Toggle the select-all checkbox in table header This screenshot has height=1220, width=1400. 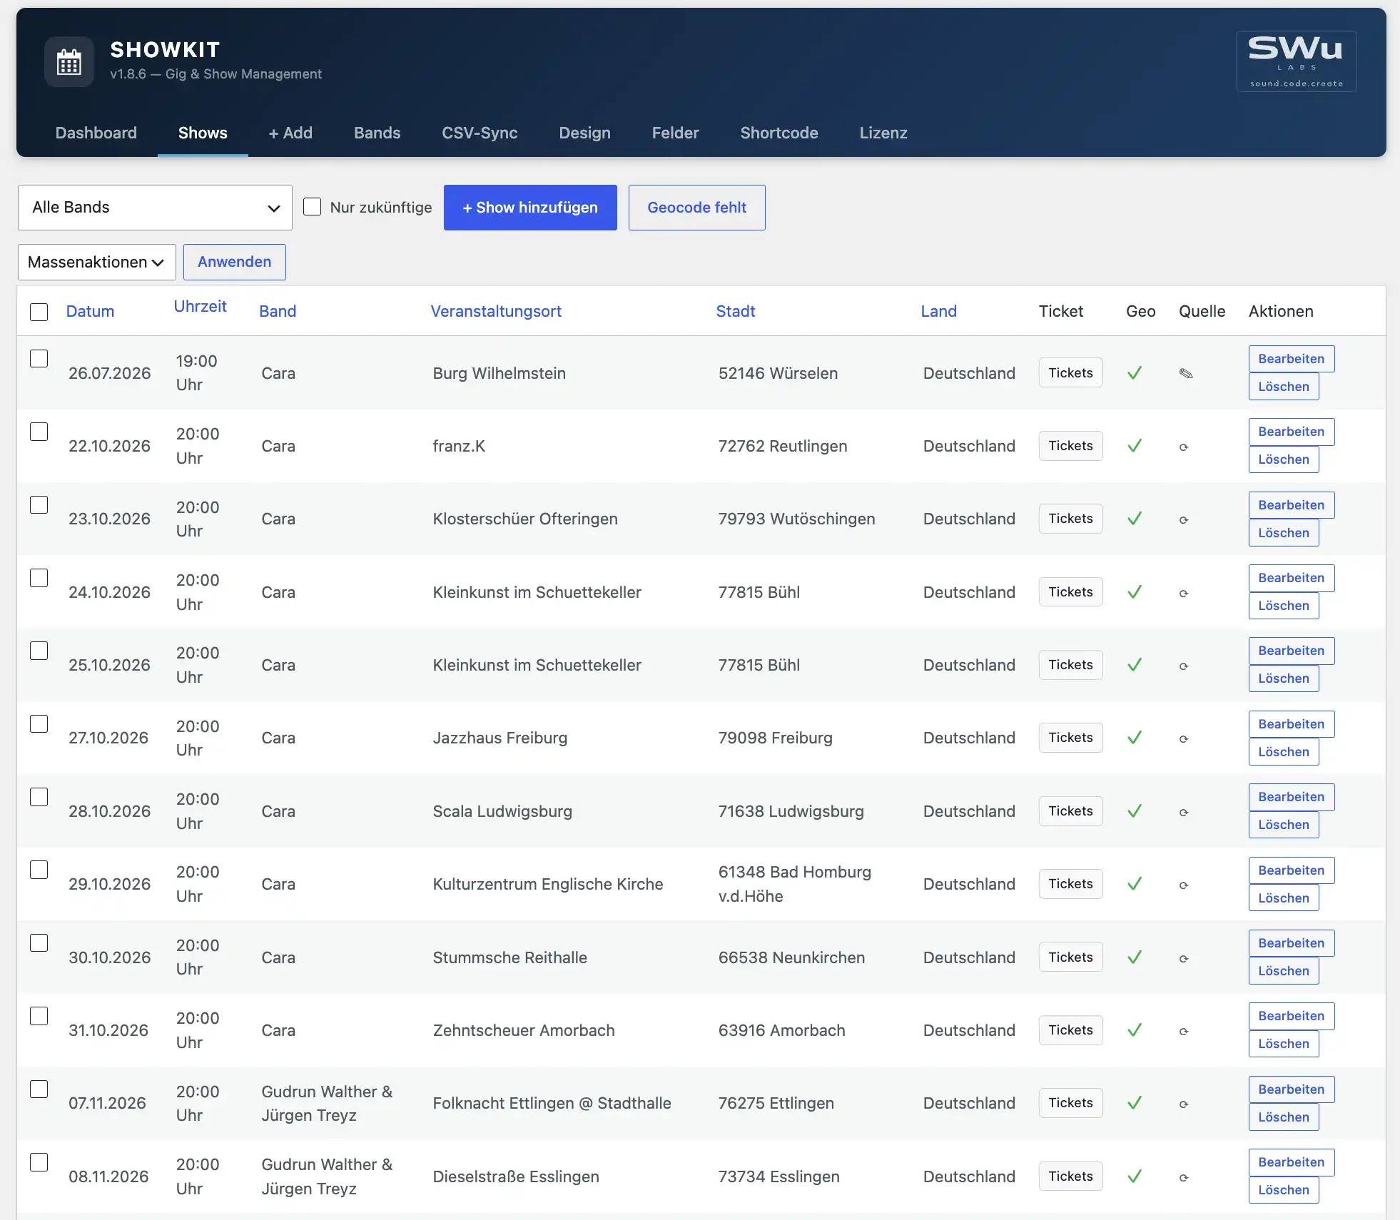(39, 312)
